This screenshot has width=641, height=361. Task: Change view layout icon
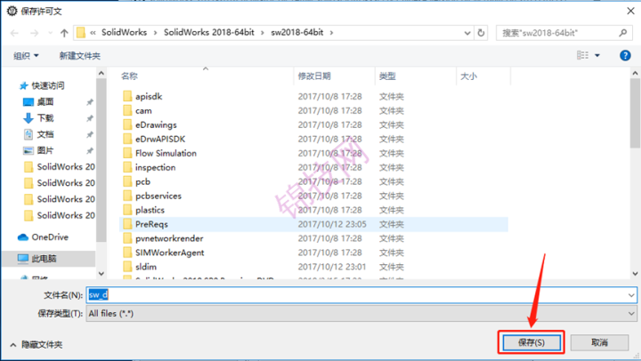(x=582, y=55)
